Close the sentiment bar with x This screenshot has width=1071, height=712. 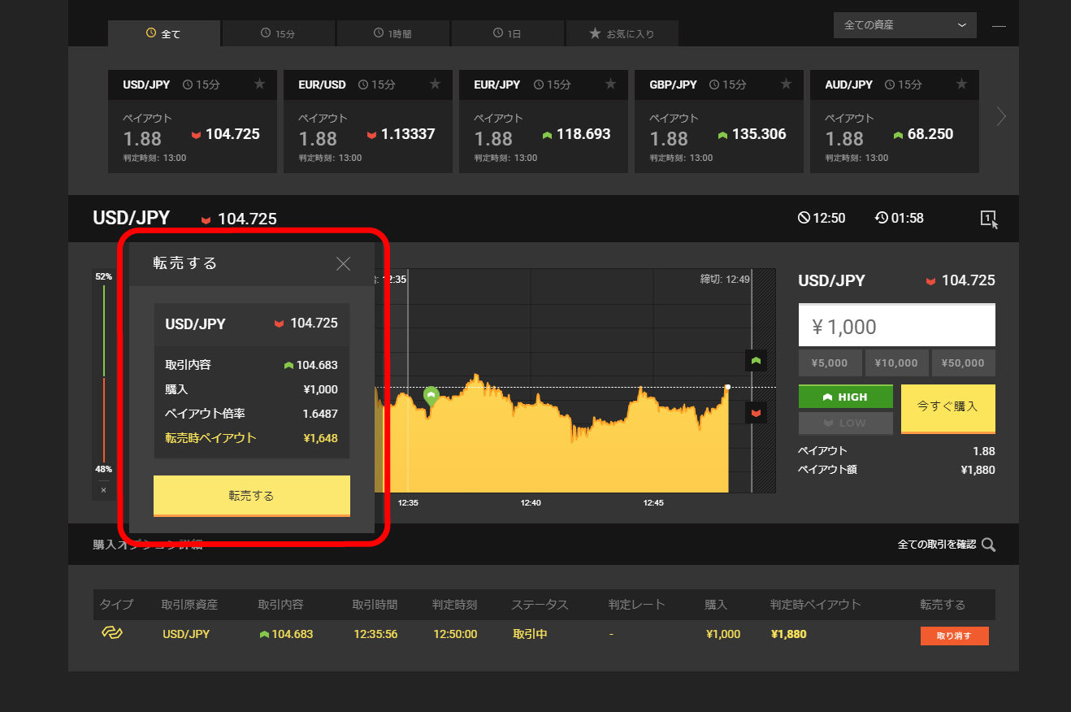click(103, 490)
